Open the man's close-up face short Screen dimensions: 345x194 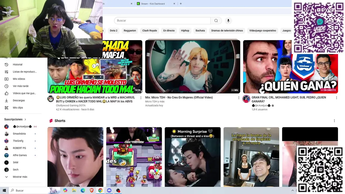point(75,157)
